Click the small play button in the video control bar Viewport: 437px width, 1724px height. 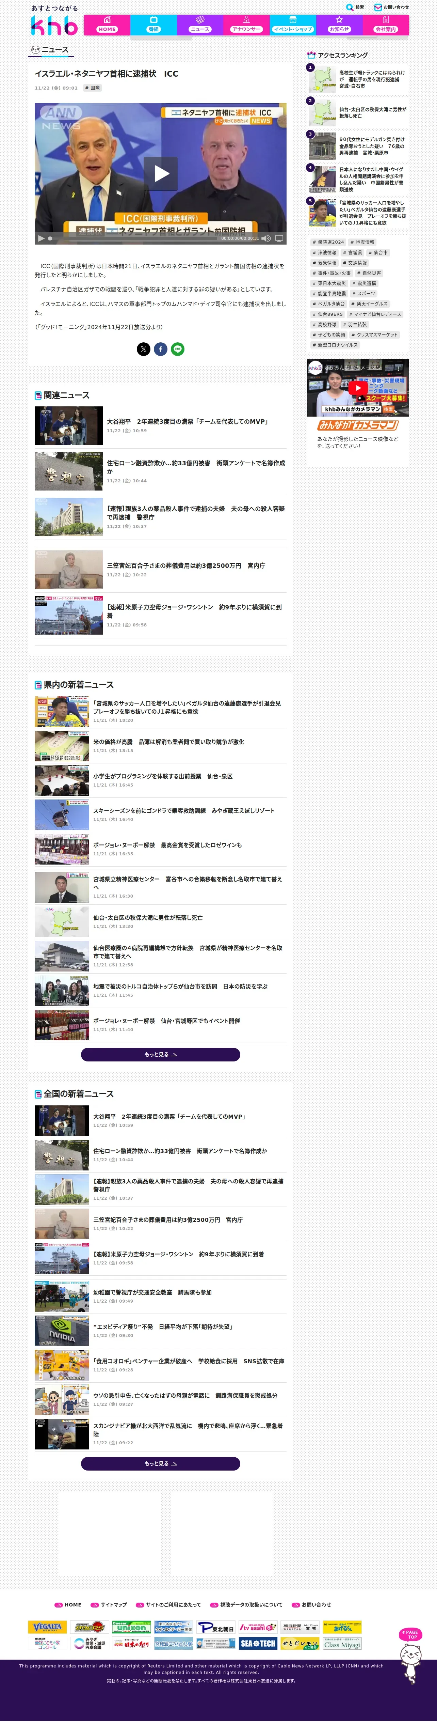[x=41, y=238]
